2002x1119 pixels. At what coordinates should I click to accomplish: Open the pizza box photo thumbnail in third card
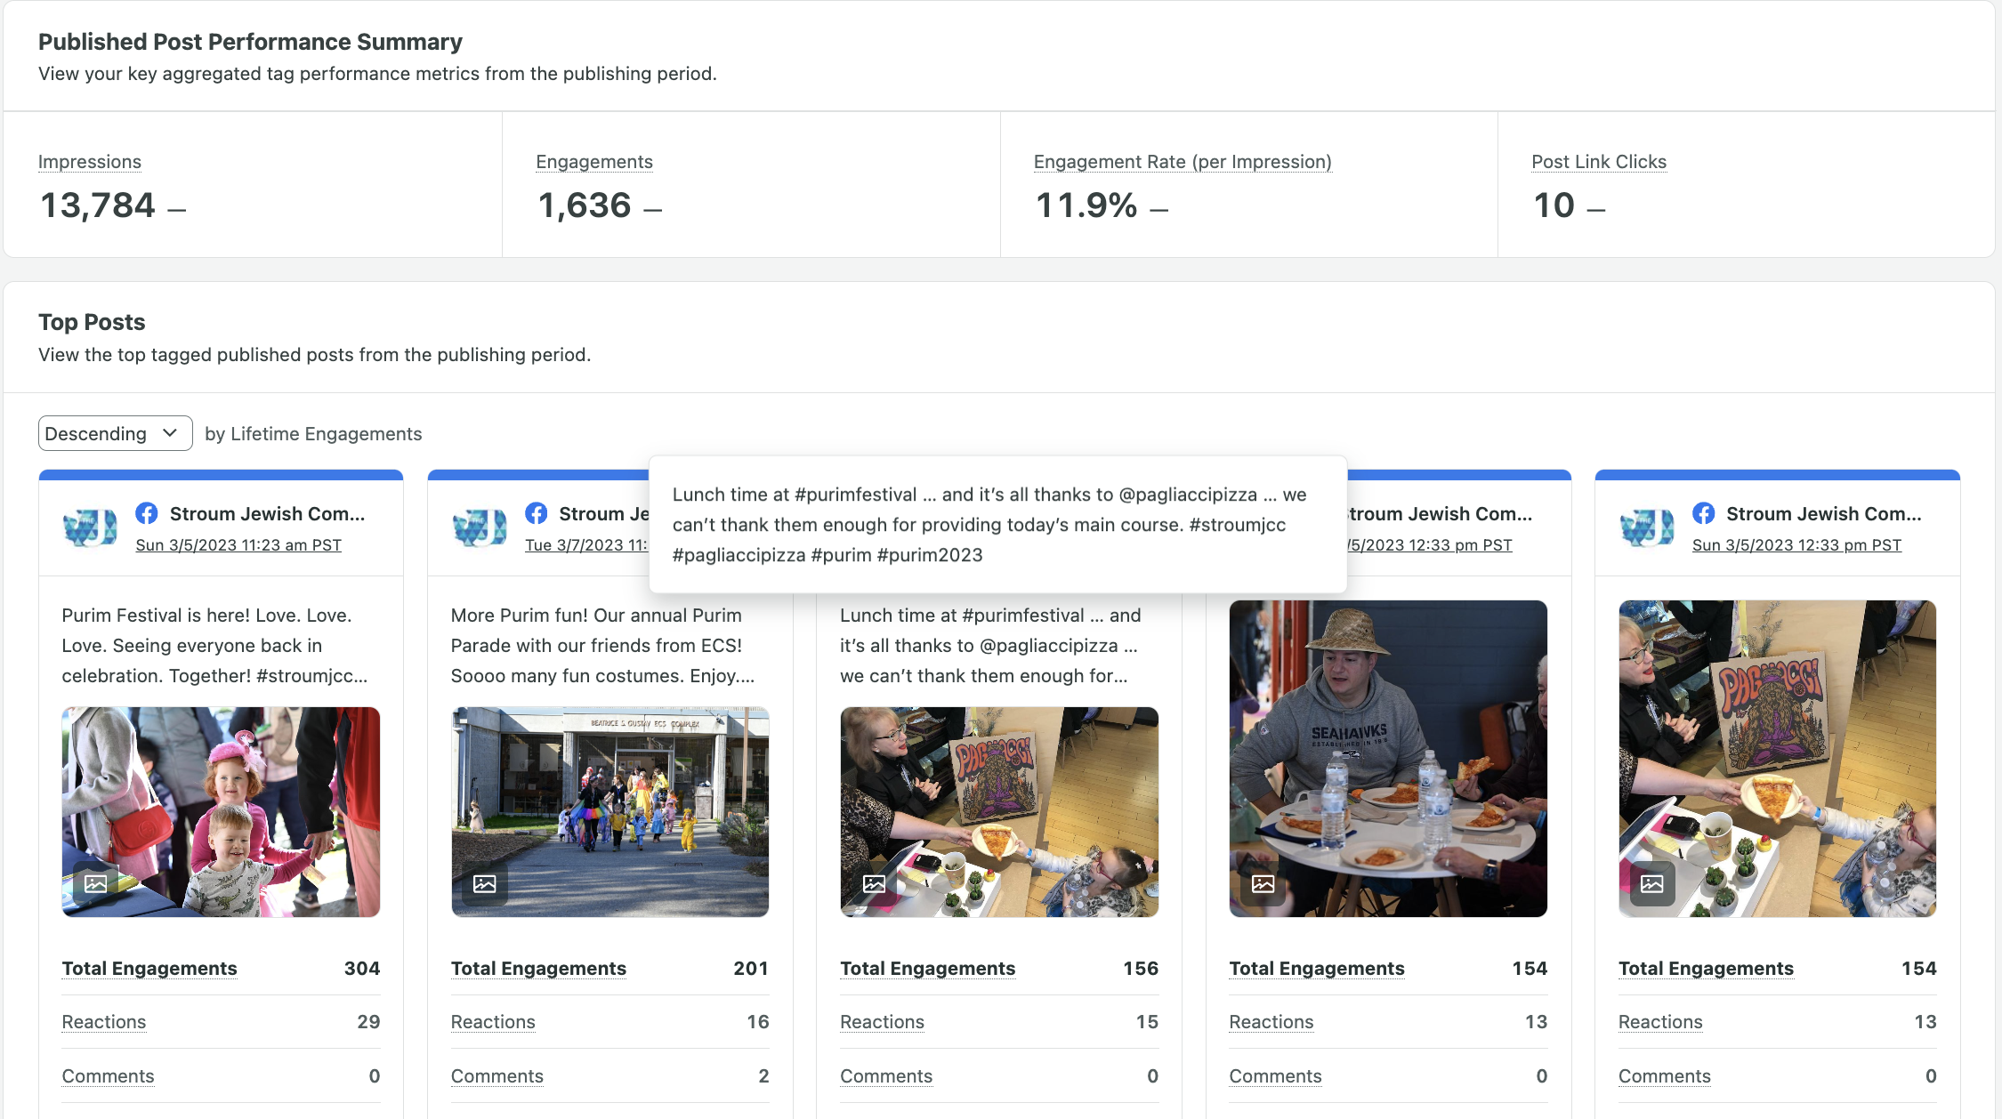[x=998, y=811]
